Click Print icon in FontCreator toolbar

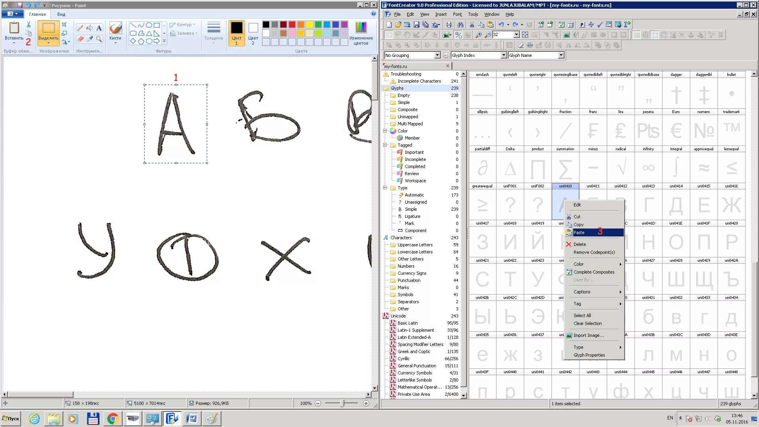[x=449, y=25]
